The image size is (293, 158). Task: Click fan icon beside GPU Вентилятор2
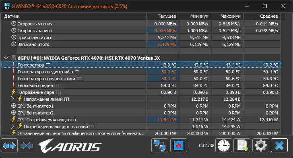[x=13, y=113]
